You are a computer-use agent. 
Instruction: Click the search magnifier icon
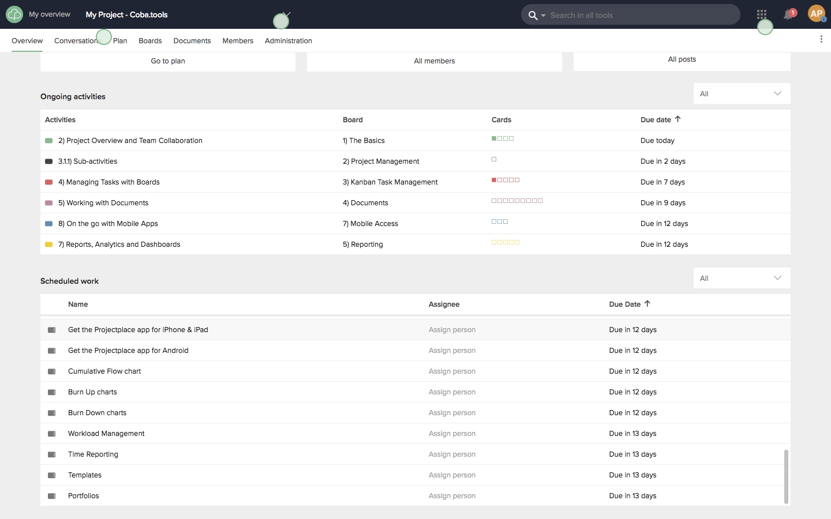(x=533, y=16)
